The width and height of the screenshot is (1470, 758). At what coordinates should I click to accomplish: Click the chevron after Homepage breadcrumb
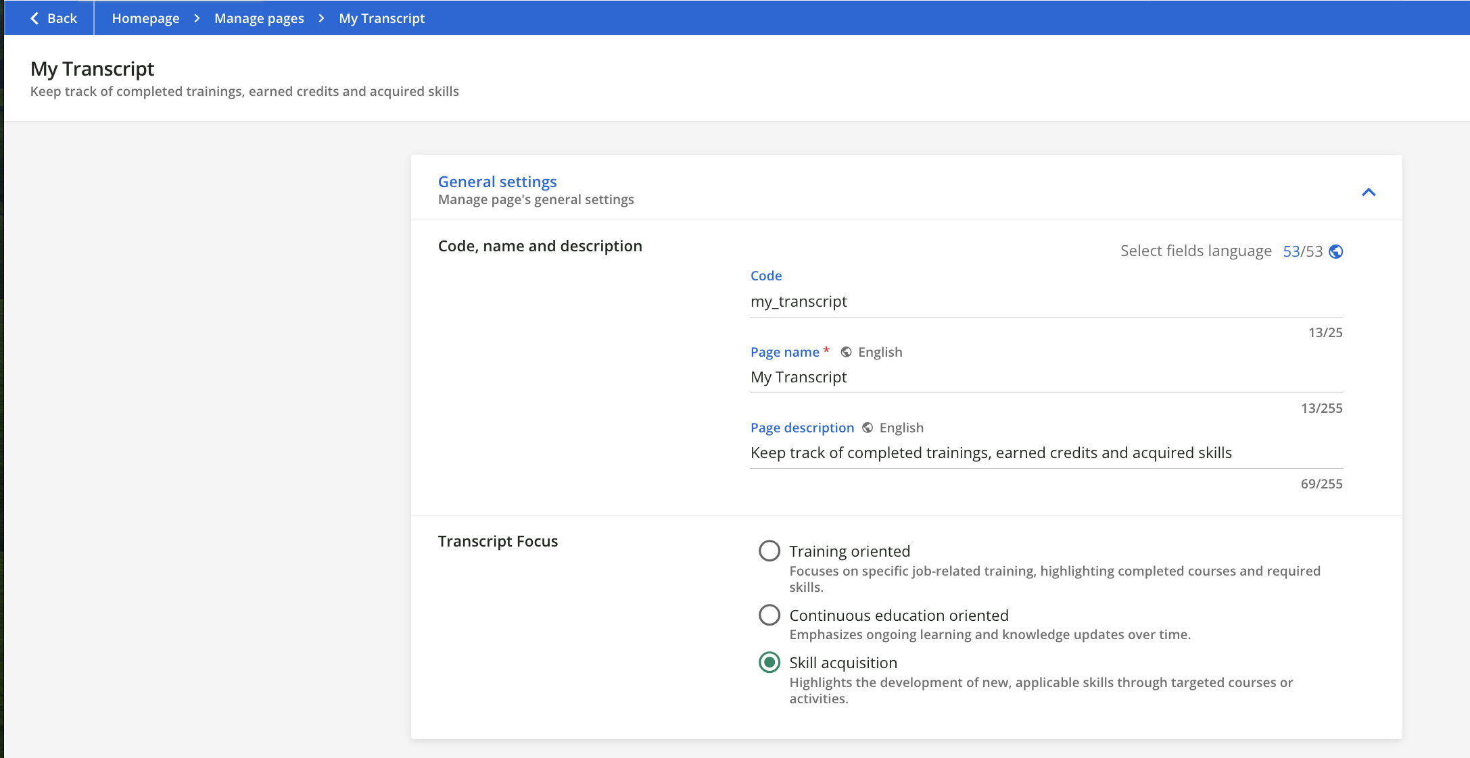pos(197,18)
